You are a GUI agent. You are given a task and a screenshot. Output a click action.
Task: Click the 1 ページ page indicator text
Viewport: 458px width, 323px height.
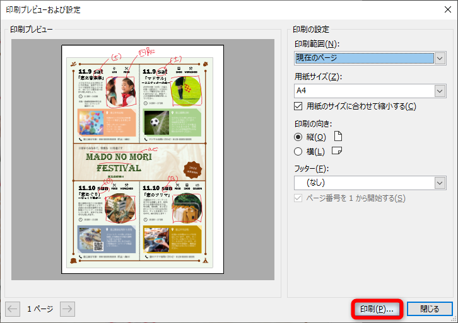click(x=40, y=309)
